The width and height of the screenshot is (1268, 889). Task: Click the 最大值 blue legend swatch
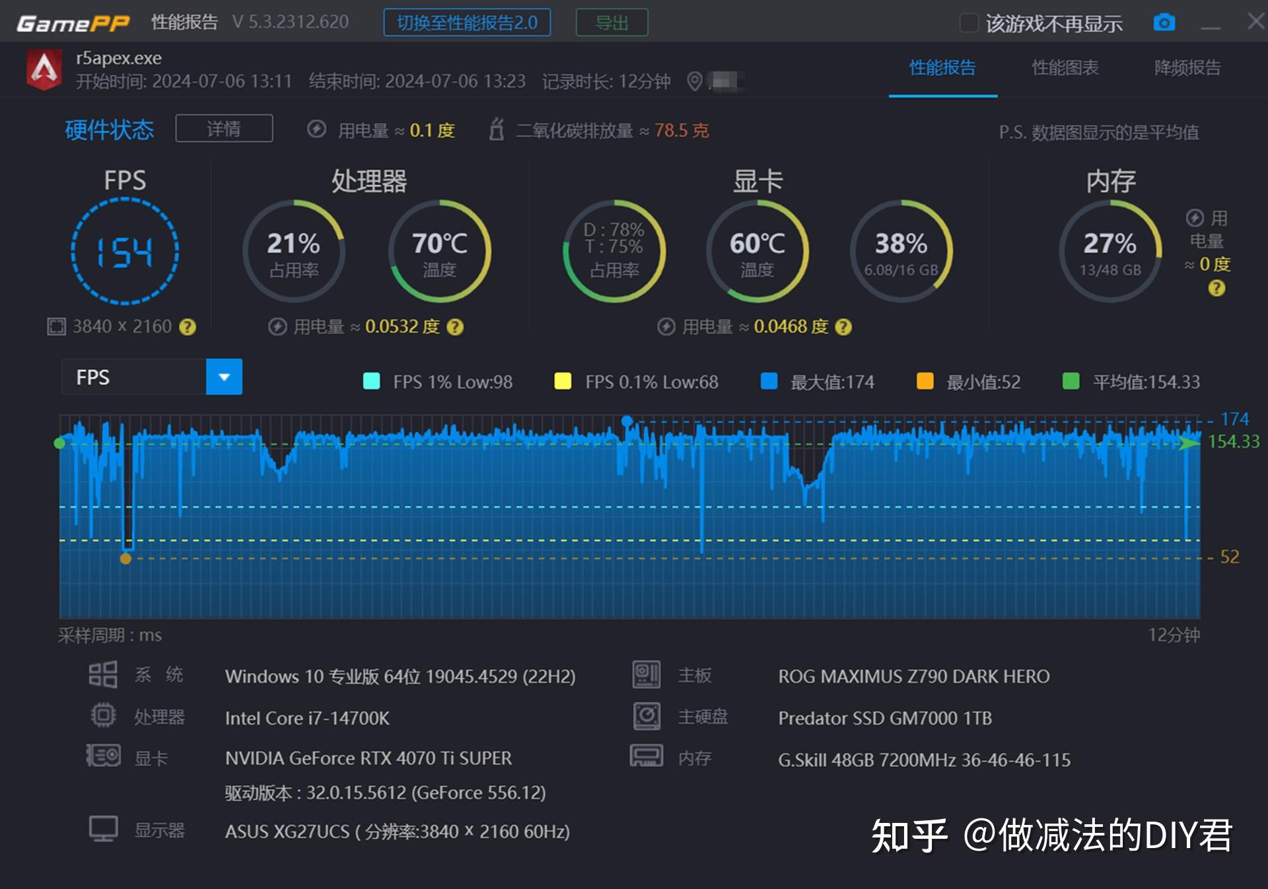click(769, 381)
